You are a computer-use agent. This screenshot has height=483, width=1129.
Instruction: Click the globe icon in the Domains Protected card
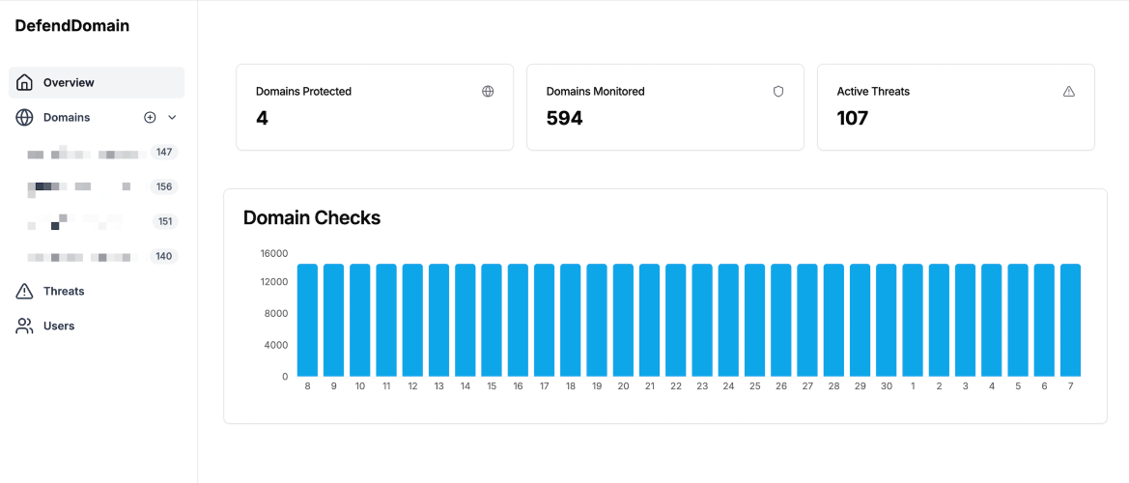tap(488, 92)
